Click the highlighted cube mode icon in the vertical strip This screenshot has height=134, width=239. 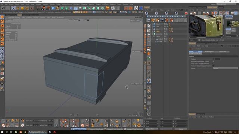(149, 81)
